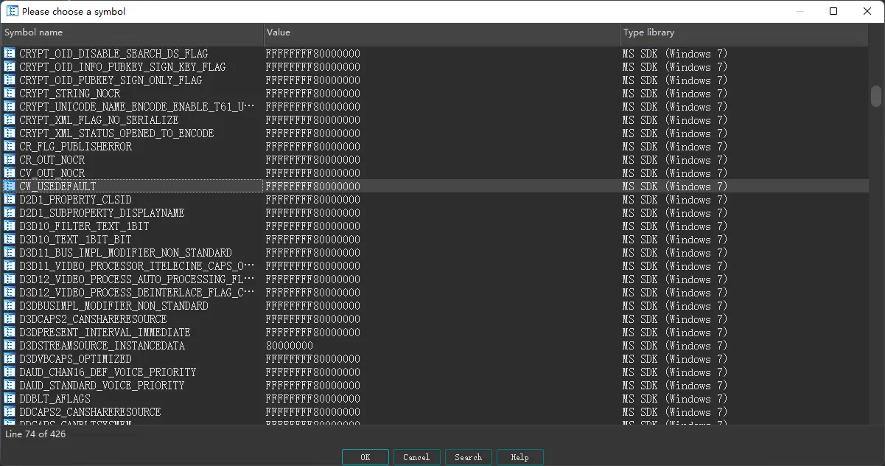
Task: Click icon beside CRYPT_XML_STATUS_OPENED_TO_ENCODE
Action: click(x=10, y=133)
